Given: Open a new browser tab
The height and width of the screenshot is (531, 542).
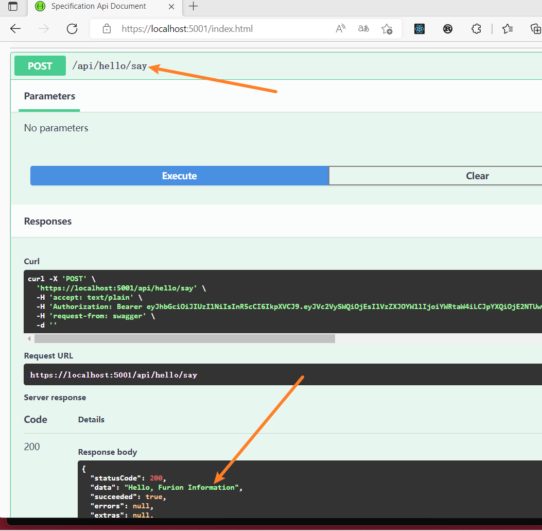Looking at the screenshot, I should 193,7.
